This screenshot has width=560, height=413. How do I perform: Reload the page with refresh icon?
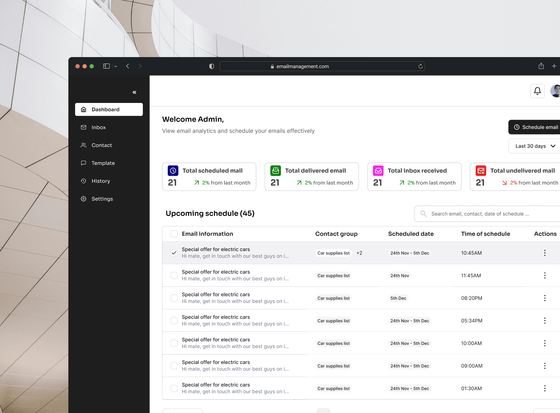pos(421,66)
